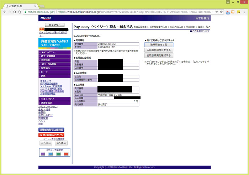The height and width of the screenshot is (175, 249).
Task: Expand the 各種手続き menu
Action: coord(54,103)
